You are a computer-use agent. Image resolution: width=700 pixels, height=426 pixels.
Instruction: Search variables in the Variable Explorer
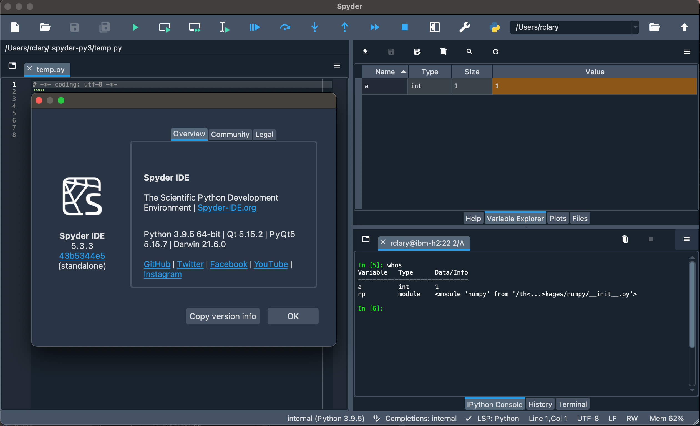tap(469, 51)
